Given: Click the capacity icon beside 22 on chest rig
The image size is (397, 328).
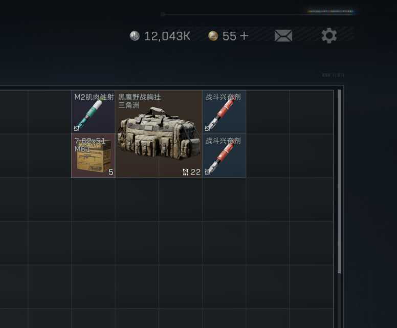Looking at the screenshot, I should [x=186, y=172].
